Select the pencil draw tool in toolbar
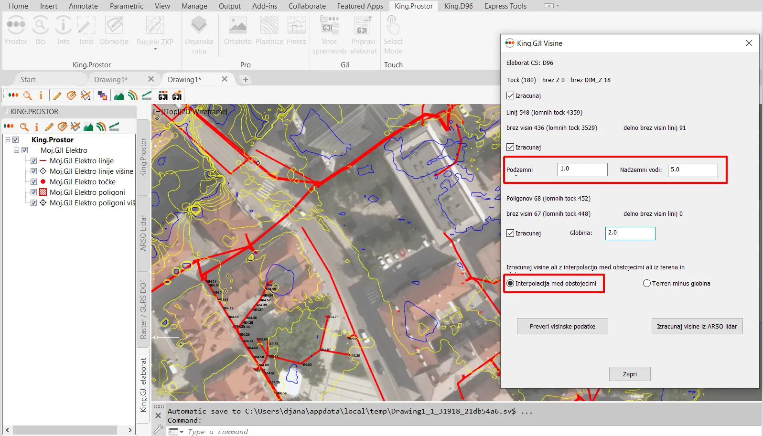This screenshot has width=763, height=436. point(57,96)
